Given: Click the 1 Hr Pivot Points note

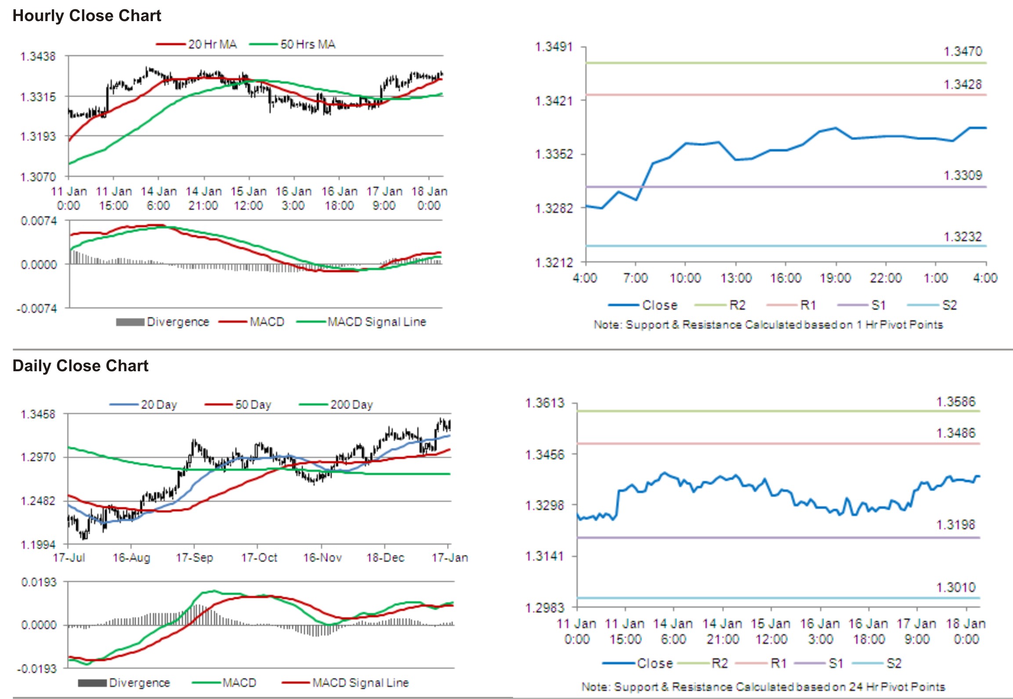Looking at the screenshot, I should coord(768,325).
